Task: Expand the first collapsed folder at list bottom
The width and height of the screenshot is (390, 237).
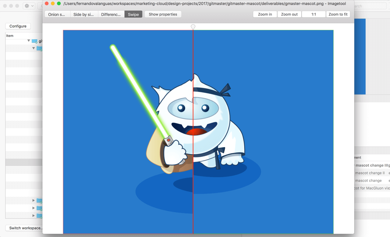Action: [x=34, y=200]
